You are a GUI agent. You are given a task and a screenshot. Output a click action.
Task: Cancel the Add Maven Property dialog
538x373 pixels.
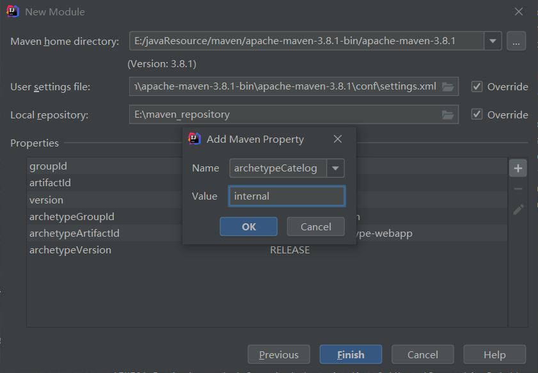[x=315, y=226]
